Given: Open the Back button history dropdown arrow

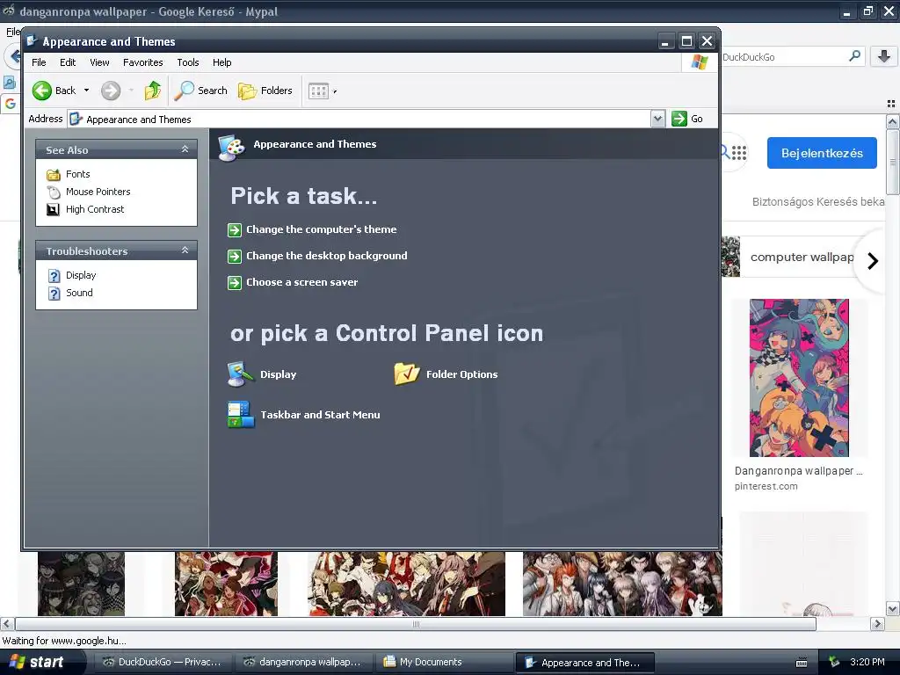Looking at the screenshot, I should click(87, 91).
